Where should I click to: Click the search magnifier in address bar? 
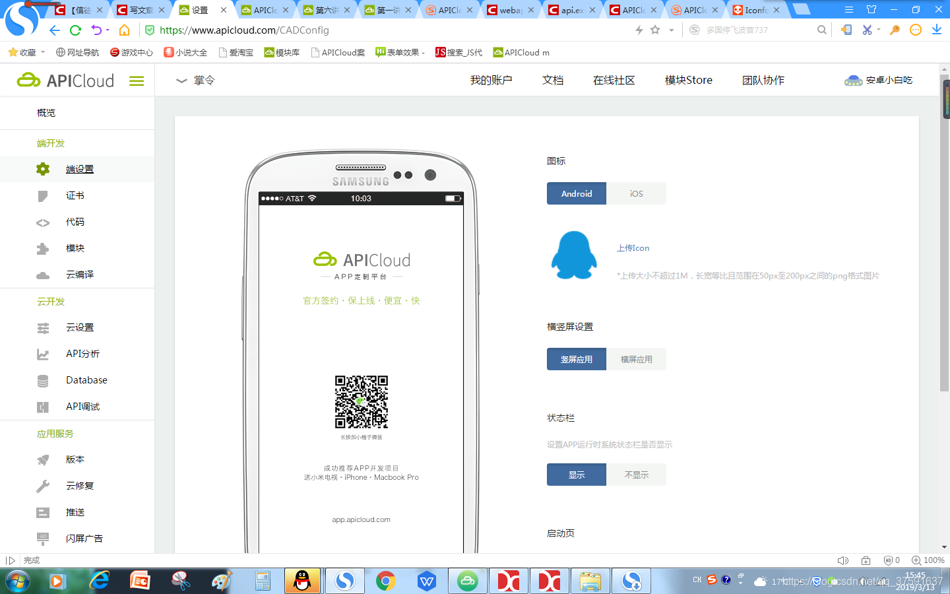(822, 30)
